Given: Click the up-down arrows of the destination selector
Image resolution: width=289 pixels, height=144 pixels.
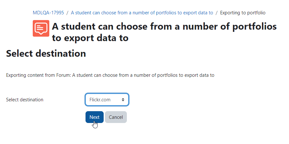Looking at the screenshot, I should pyautogui.click(x=123, y=100).
